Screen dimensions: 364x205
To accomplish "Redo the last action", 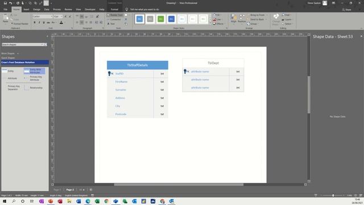I will pos(18,3).
